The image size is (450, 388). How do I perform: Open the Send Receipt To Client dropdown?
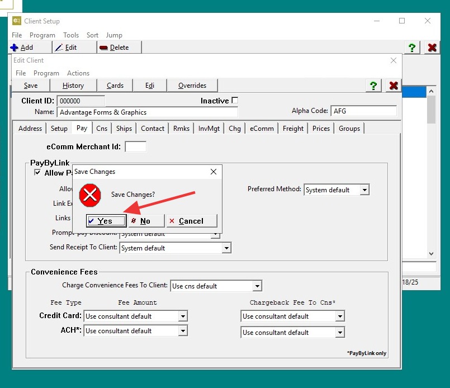click(176, 248)
